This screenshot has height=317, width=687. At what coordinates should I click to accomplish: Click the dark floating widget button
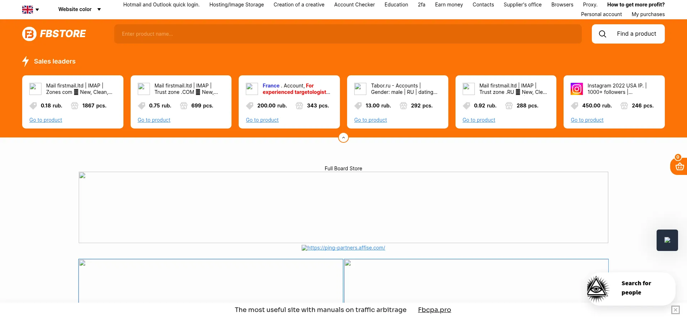[x=667, y=240]
